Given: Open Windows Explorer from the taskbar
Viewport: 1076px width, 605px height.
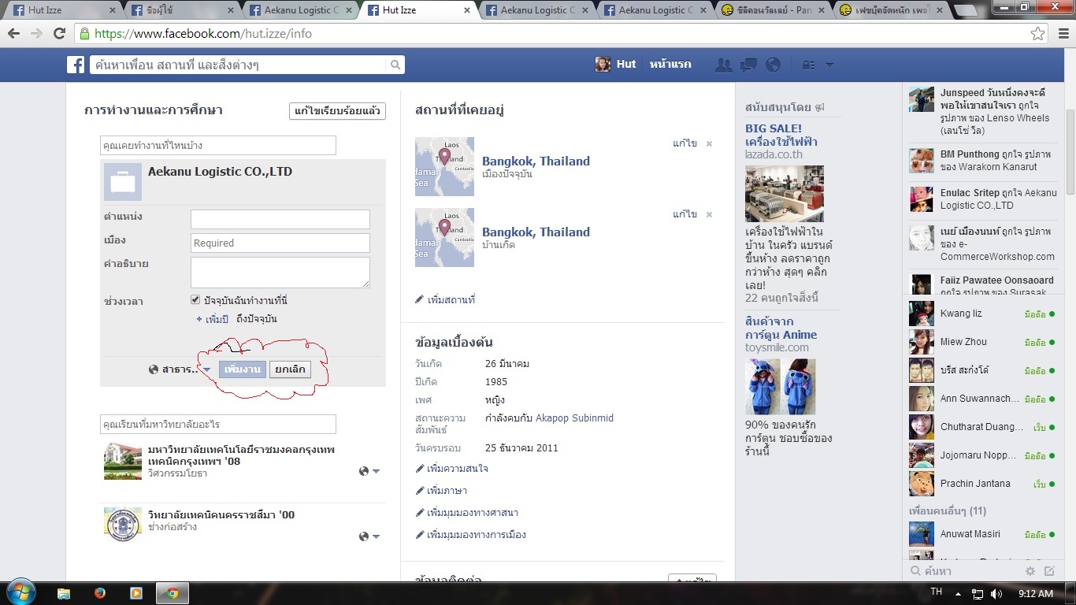Looking at the screenshot, I should coord(64,593).
